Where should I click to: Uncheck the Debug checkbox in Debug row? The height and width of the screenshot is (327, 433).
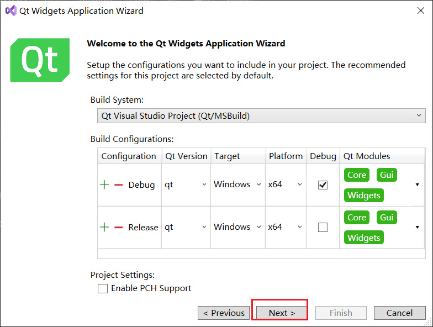(x=323, y=184)
